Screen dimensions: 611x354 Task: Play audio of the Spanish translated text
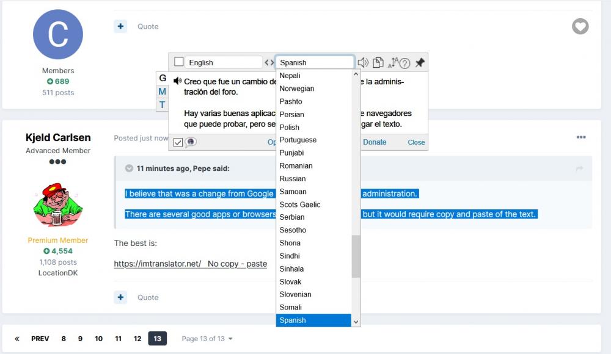coord(177,81)
